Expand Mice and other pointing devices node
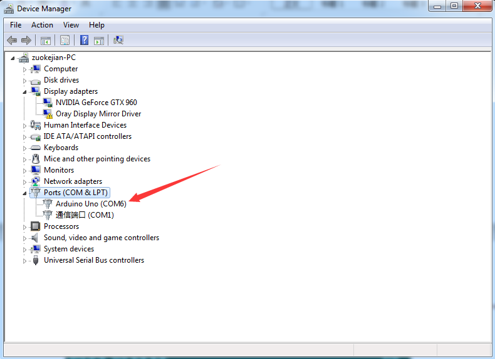The width and height of the screenshot is (495, 359). (24, 159)
